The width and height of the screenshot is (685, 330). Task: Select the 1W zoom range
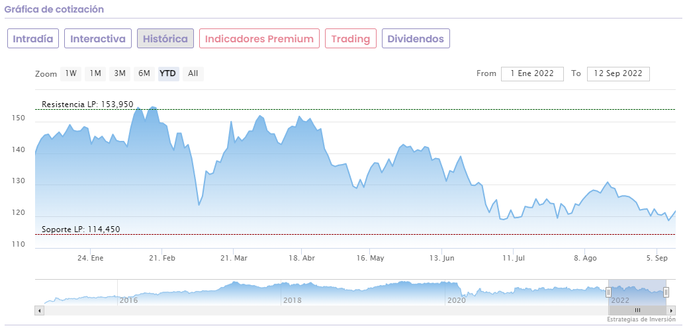pos(71,73)
